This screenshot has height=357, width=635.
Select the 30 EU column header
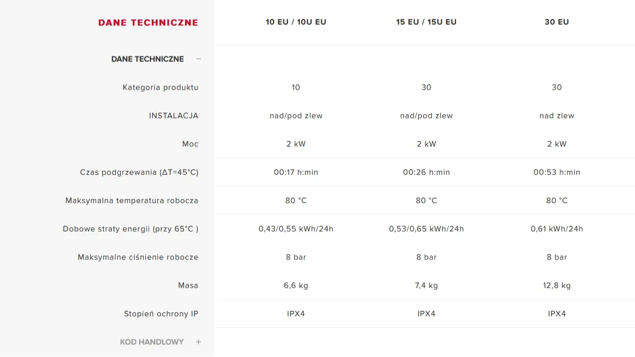556,22
